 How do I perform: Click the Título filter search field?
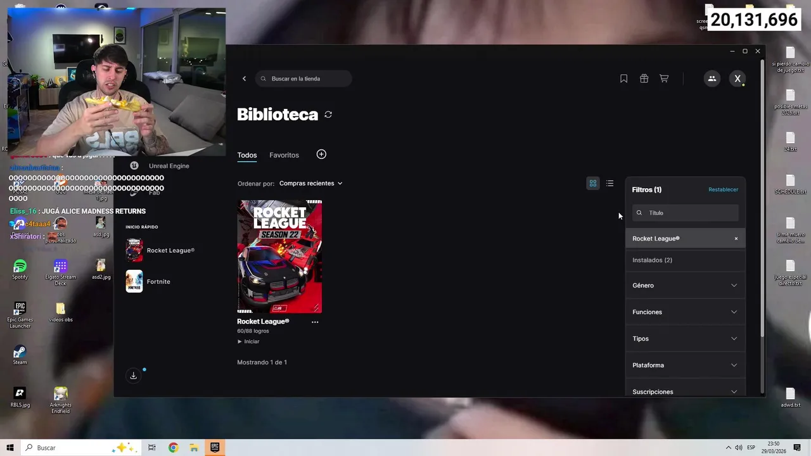coord(686,213)
